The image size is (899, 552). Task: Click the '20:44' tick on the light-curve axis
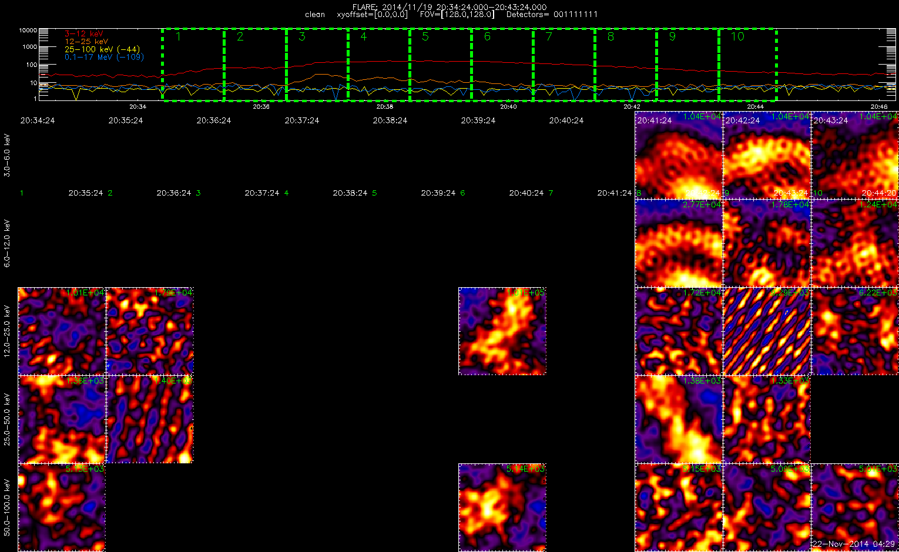[755, 106]
